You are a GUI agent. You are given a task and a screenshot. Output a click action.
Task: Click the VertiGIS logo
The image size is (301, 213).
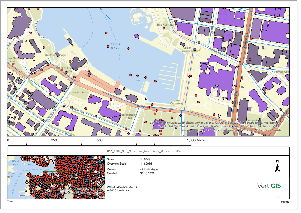(x=269, y=186)
